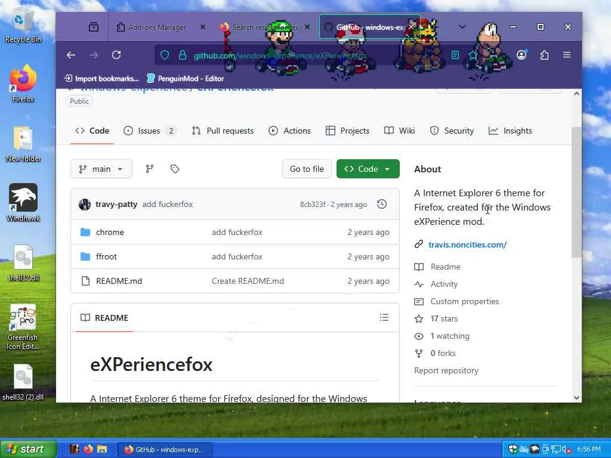Open the ffroot folder

[106, 256]
